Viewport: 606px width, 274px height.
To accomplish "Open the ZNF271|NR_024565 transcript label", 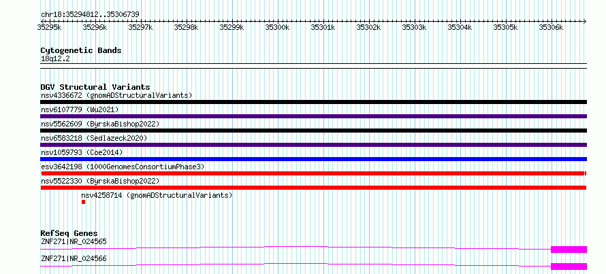I will pos(74,241).
